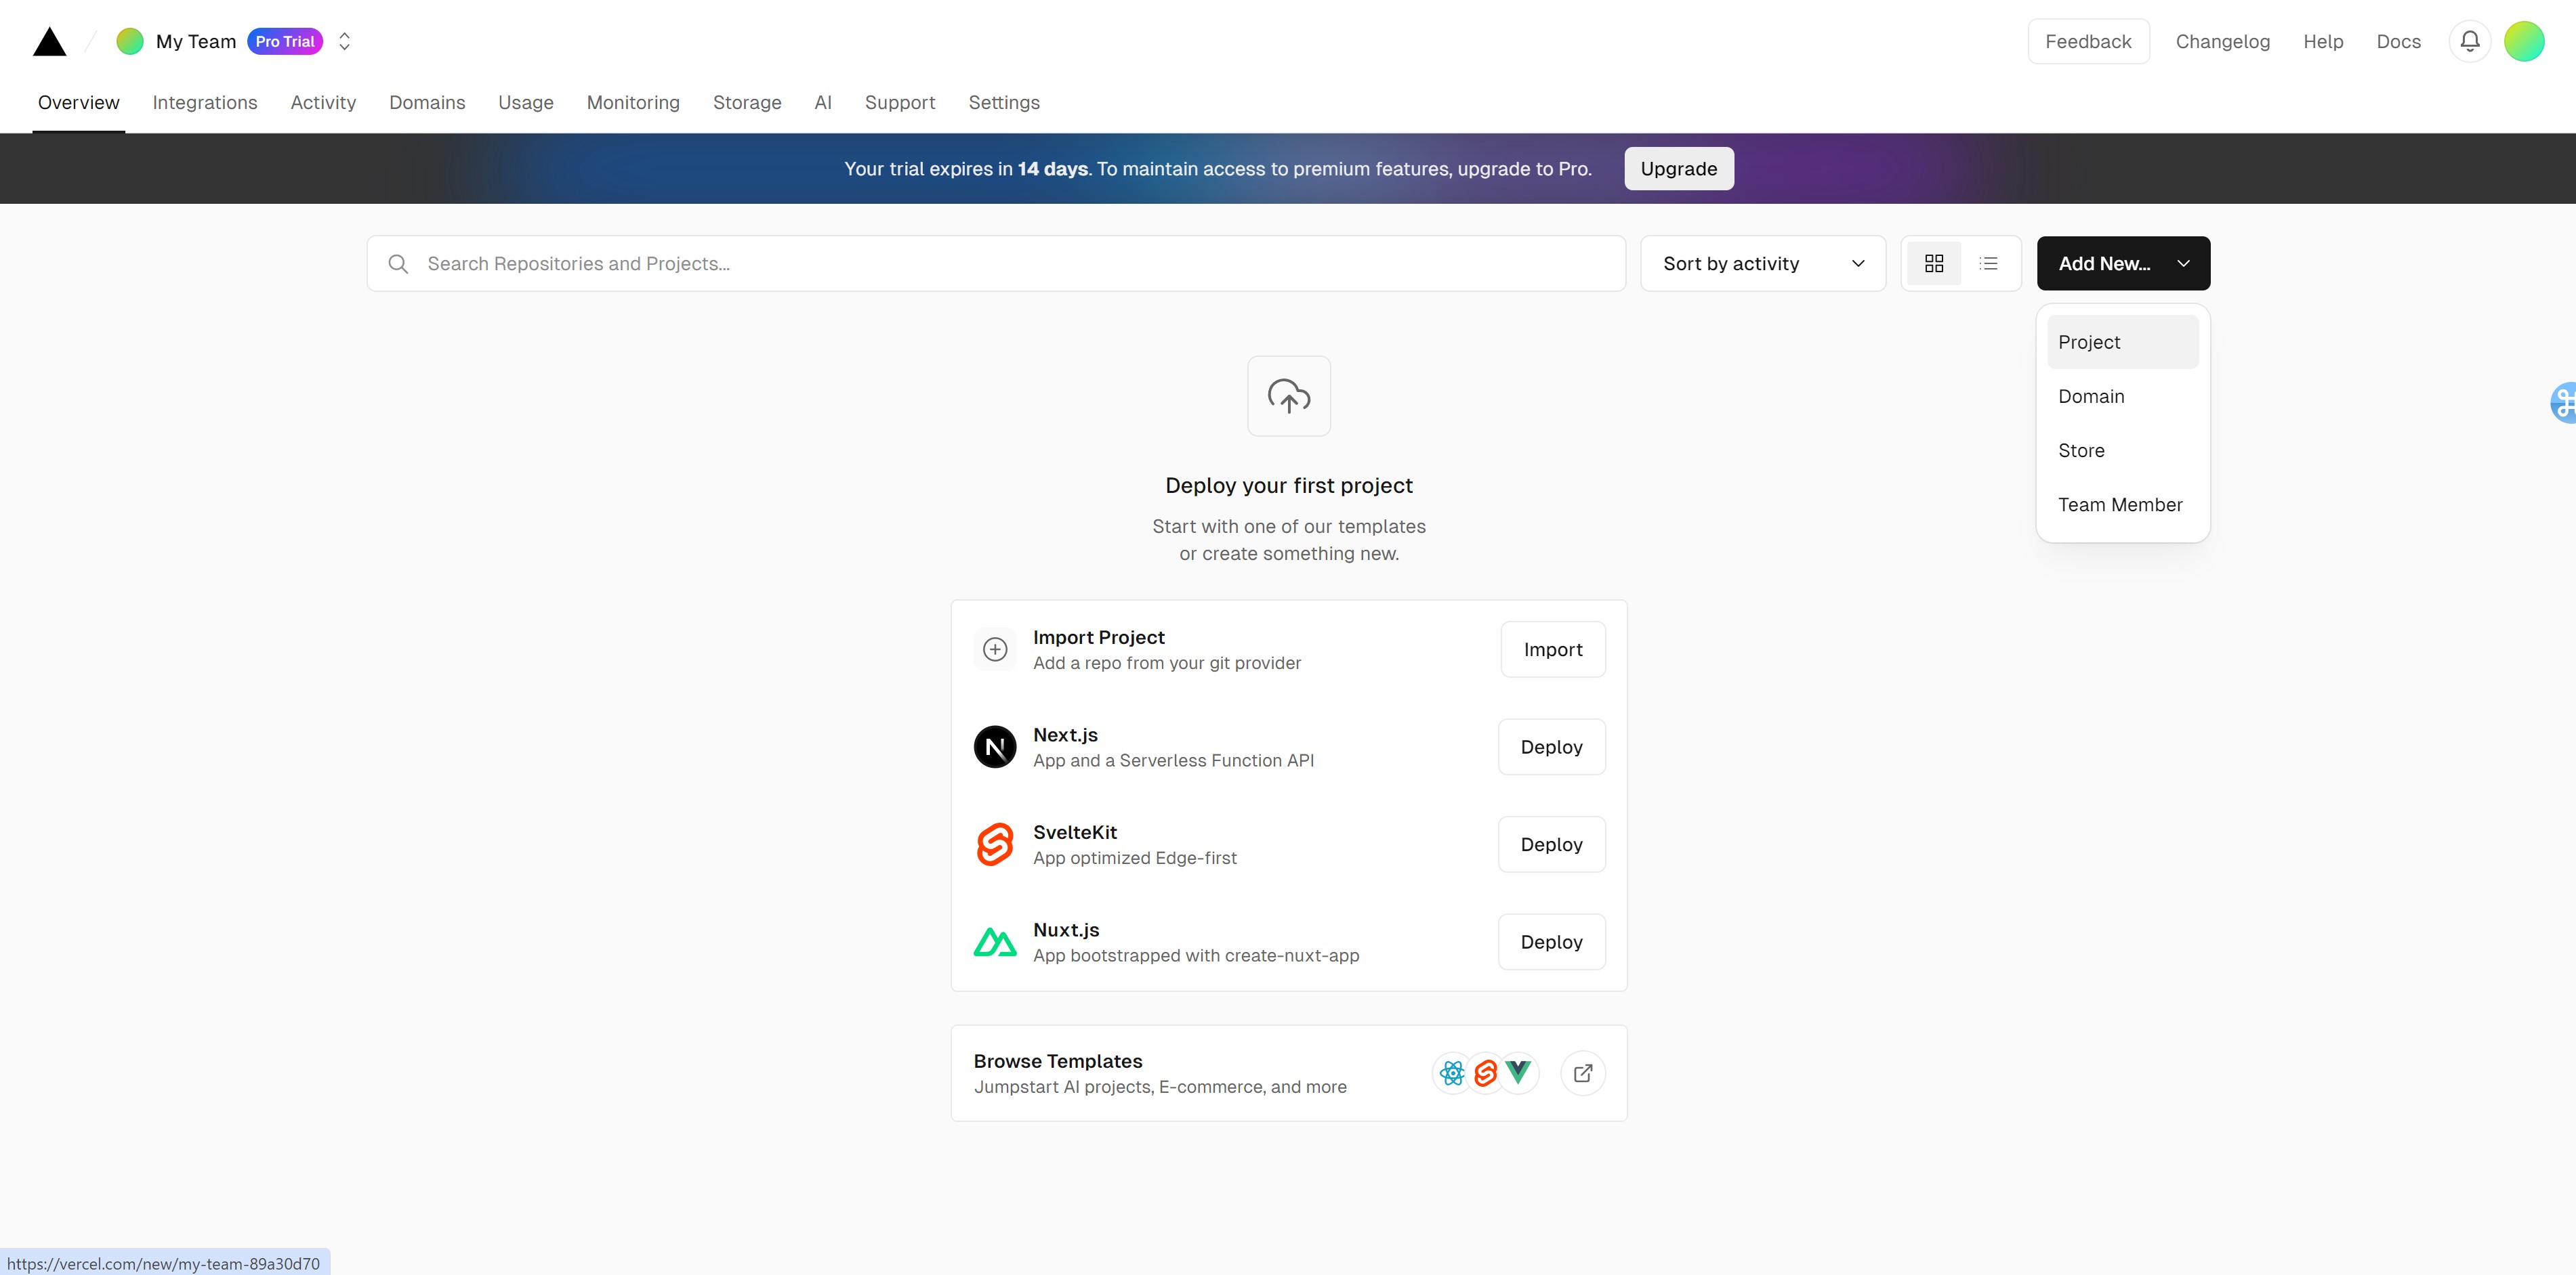The height and width of the screenshot is (1275, 2576).
Task: Deploy the SvelteKit Edge-first template
Action: pyautogui.click(x=1550, y=844)
